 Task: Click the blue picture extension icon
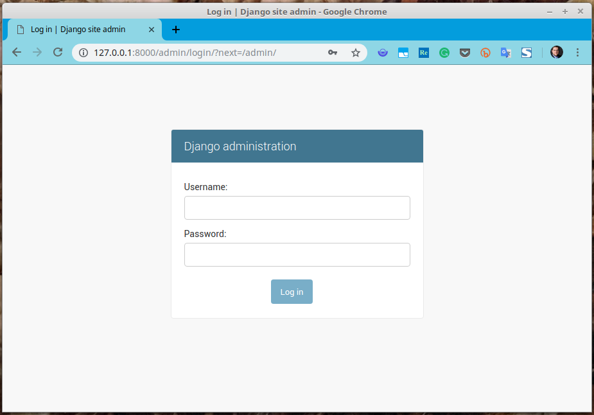pos(403,53)
